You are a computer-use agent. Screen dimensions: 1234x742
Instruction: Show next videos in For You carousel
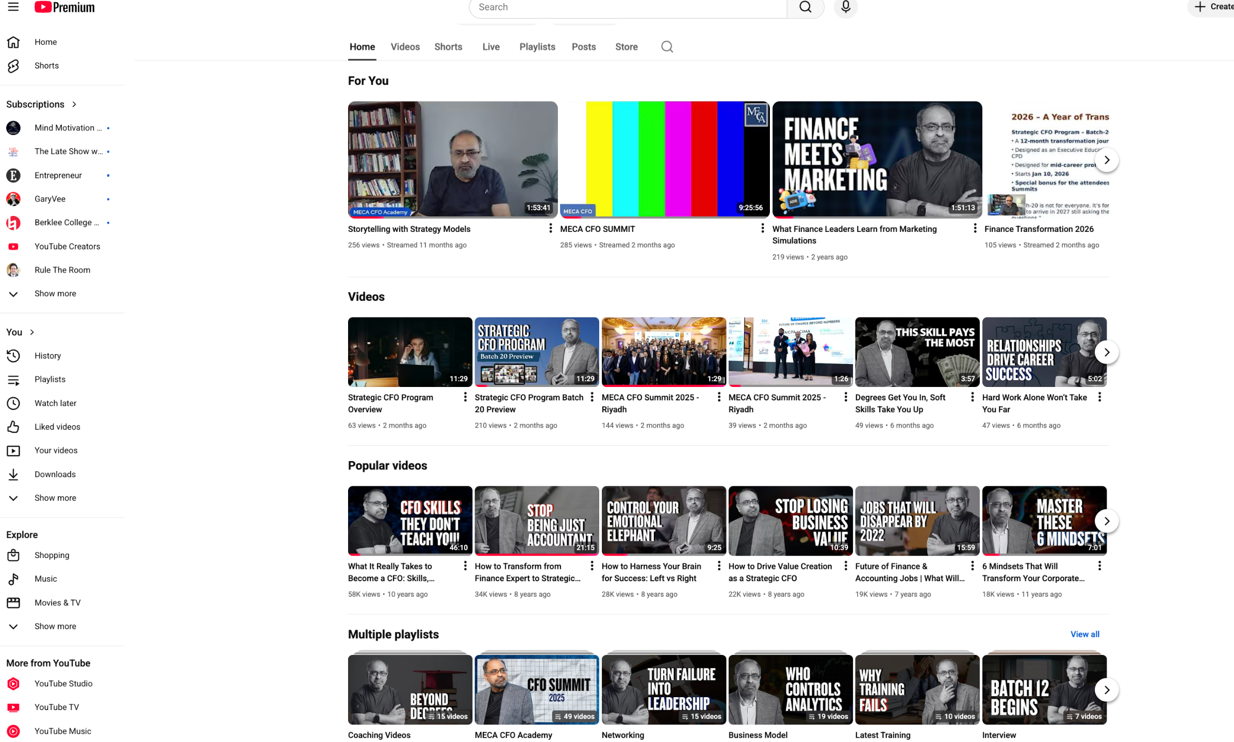[x=1106, y=160]
